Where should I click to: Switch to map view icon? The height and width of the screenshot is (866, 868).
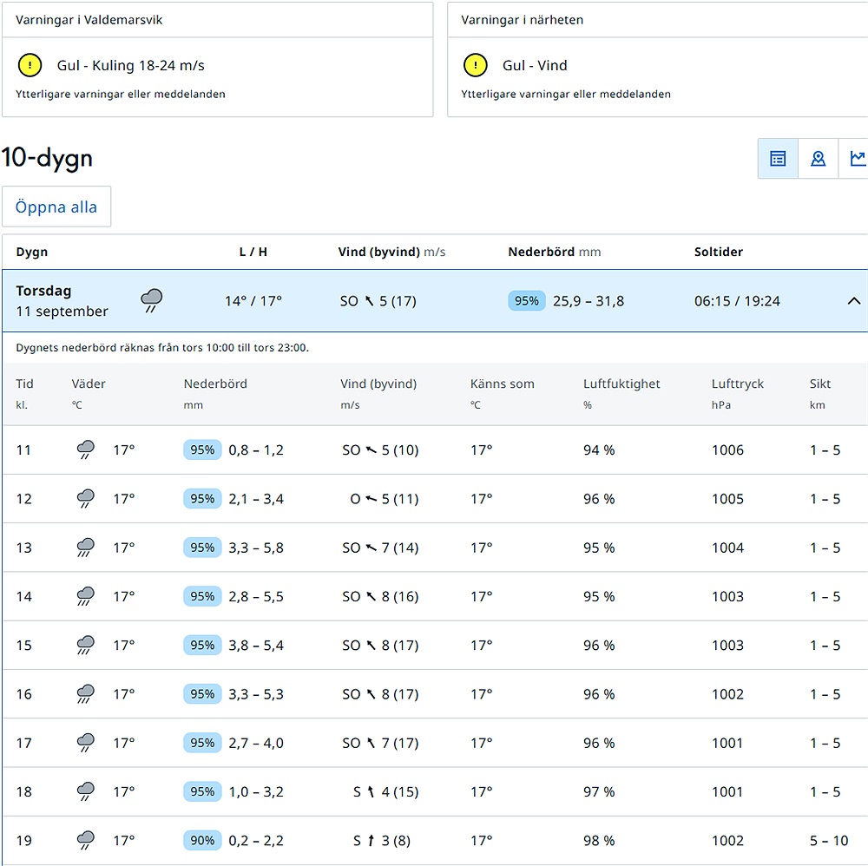(x=819, y=159)
